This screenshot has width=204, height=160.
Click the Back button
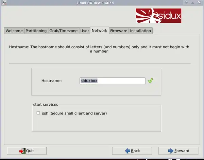133,151
